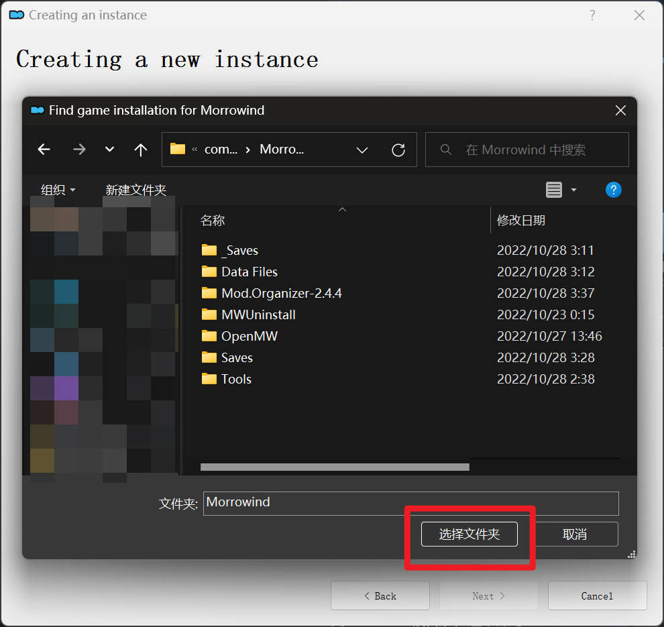Viewport: 664px width, 627px height.
Task: Click the wizard help question mark
Action: pos(592,15)
